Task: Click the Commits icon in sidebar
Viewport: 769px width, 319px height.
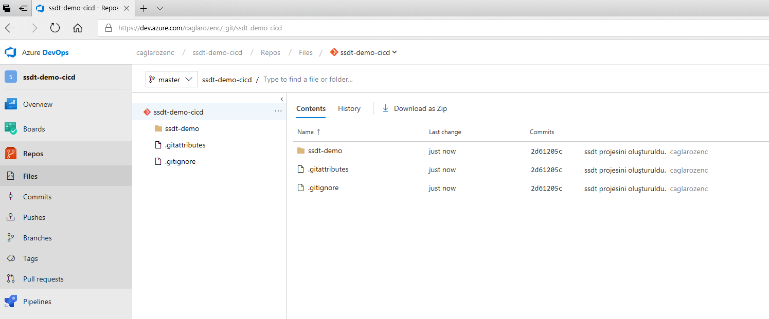Action: click(11, 197)
